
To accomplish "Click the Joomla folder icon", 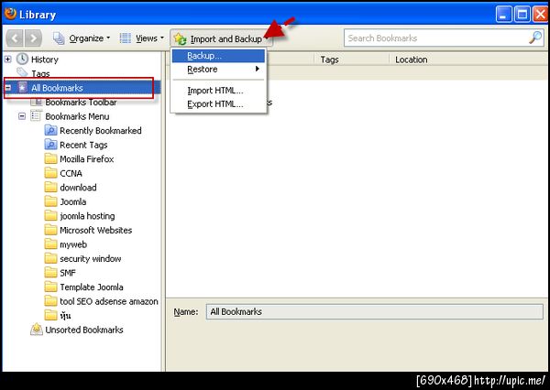I will point(50,201).
